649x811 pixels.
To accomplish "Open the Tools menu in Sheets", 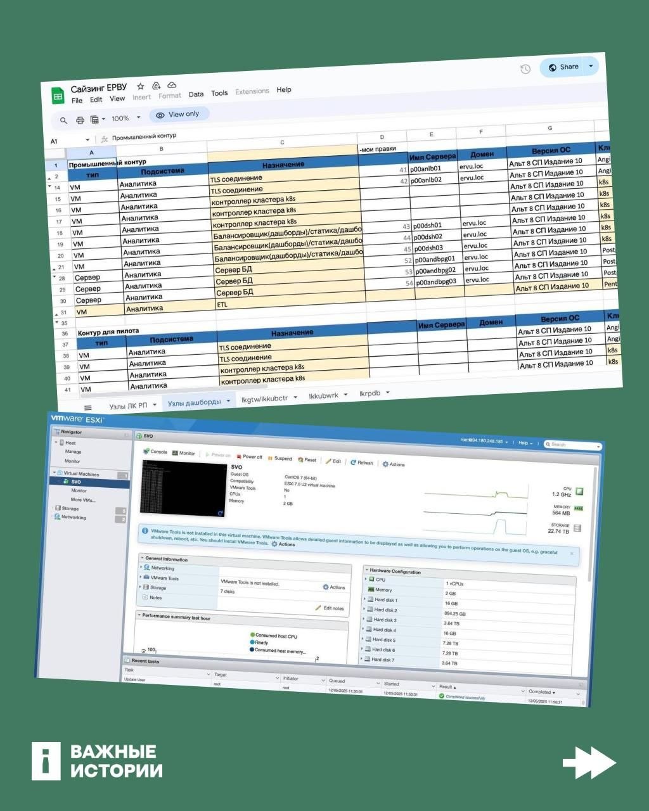I will (x=219, y=93).
